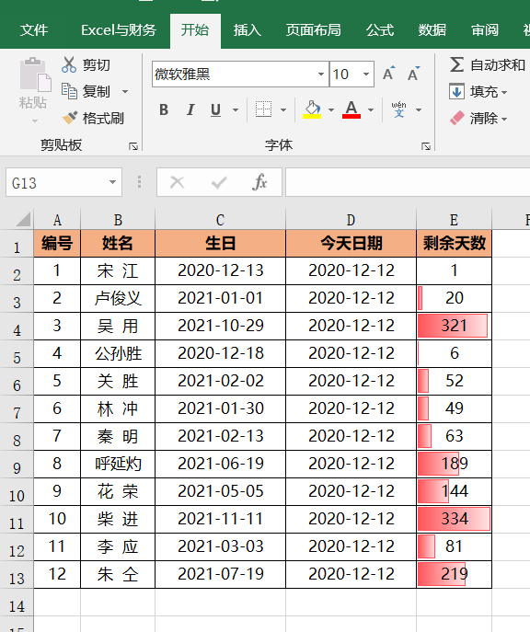Open the clipboard group dialog launcher
The height and width of the screenshot is (632, 530).
[x=133, y=146]
